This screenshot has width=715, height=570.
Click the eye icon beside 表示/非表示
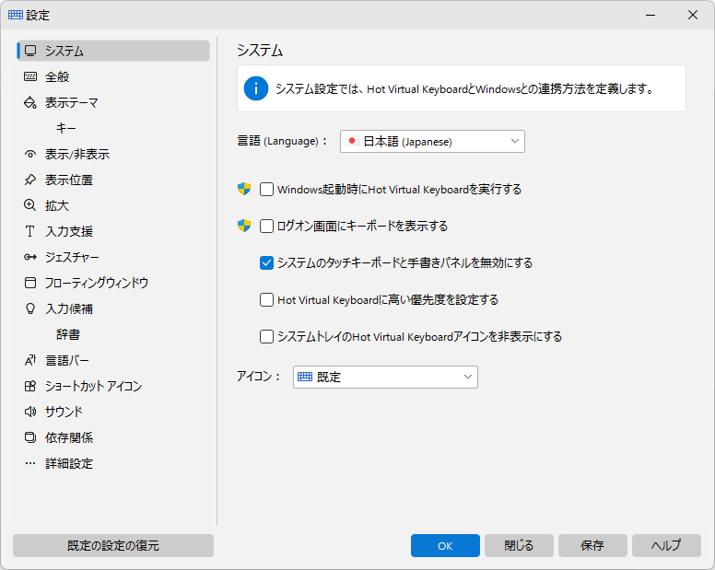30,154
